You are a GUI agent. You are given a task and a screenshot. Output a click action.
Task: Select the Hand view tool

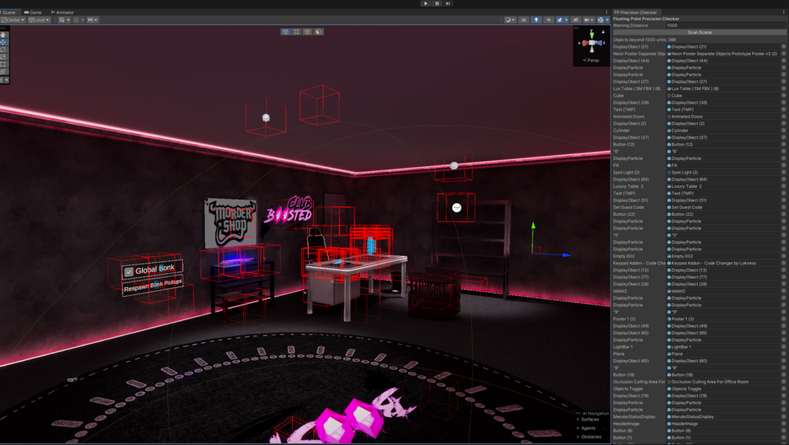(3, 35)
